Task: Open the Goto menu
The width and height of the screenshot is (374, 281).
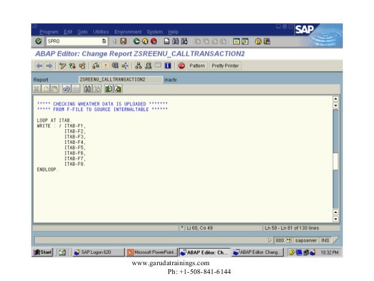Action: [x=82, y=32]
